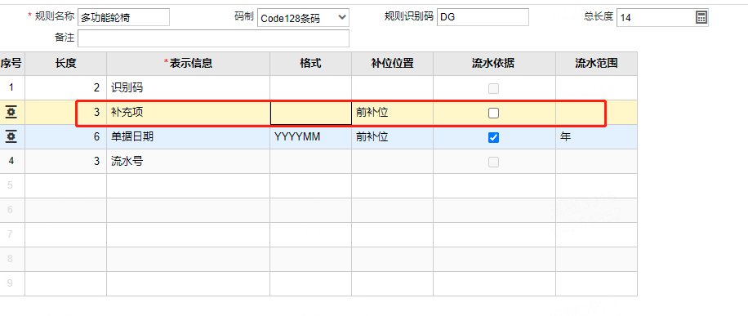Open the calculator icon beside 总长度
748x316 pixels.
[x=701, y=18]
